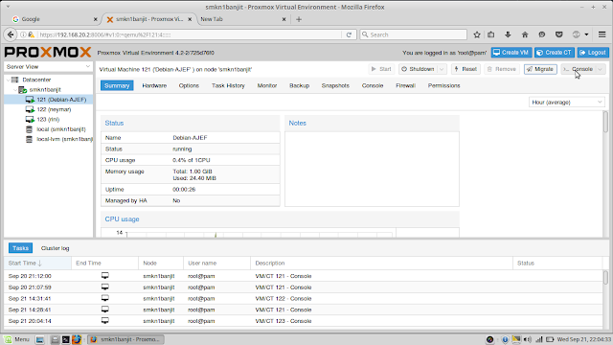Select the Tasks log tab

(20, 248)
